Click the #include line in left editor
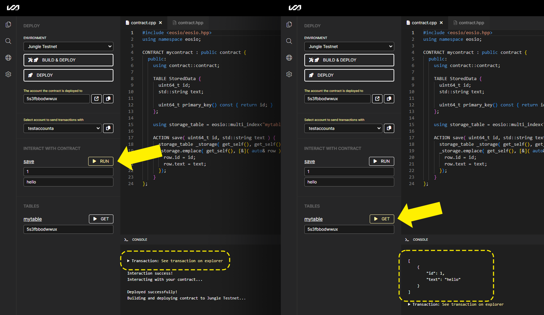Screen dimensions: 544x315 pyautogui.click(x=177, y=33)
